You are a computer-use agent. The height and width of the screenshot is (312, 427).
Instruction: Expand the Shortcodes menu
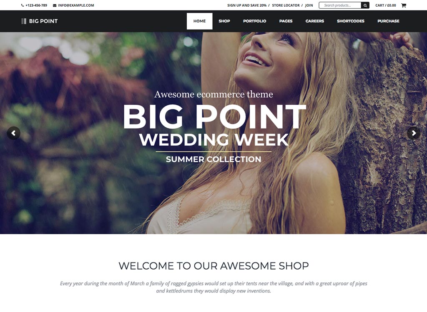point(350,21)
